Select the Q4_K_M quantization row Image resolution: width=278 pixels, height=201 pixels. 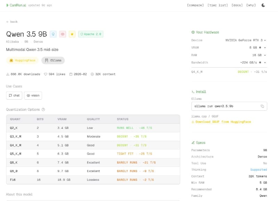(93, 145)
